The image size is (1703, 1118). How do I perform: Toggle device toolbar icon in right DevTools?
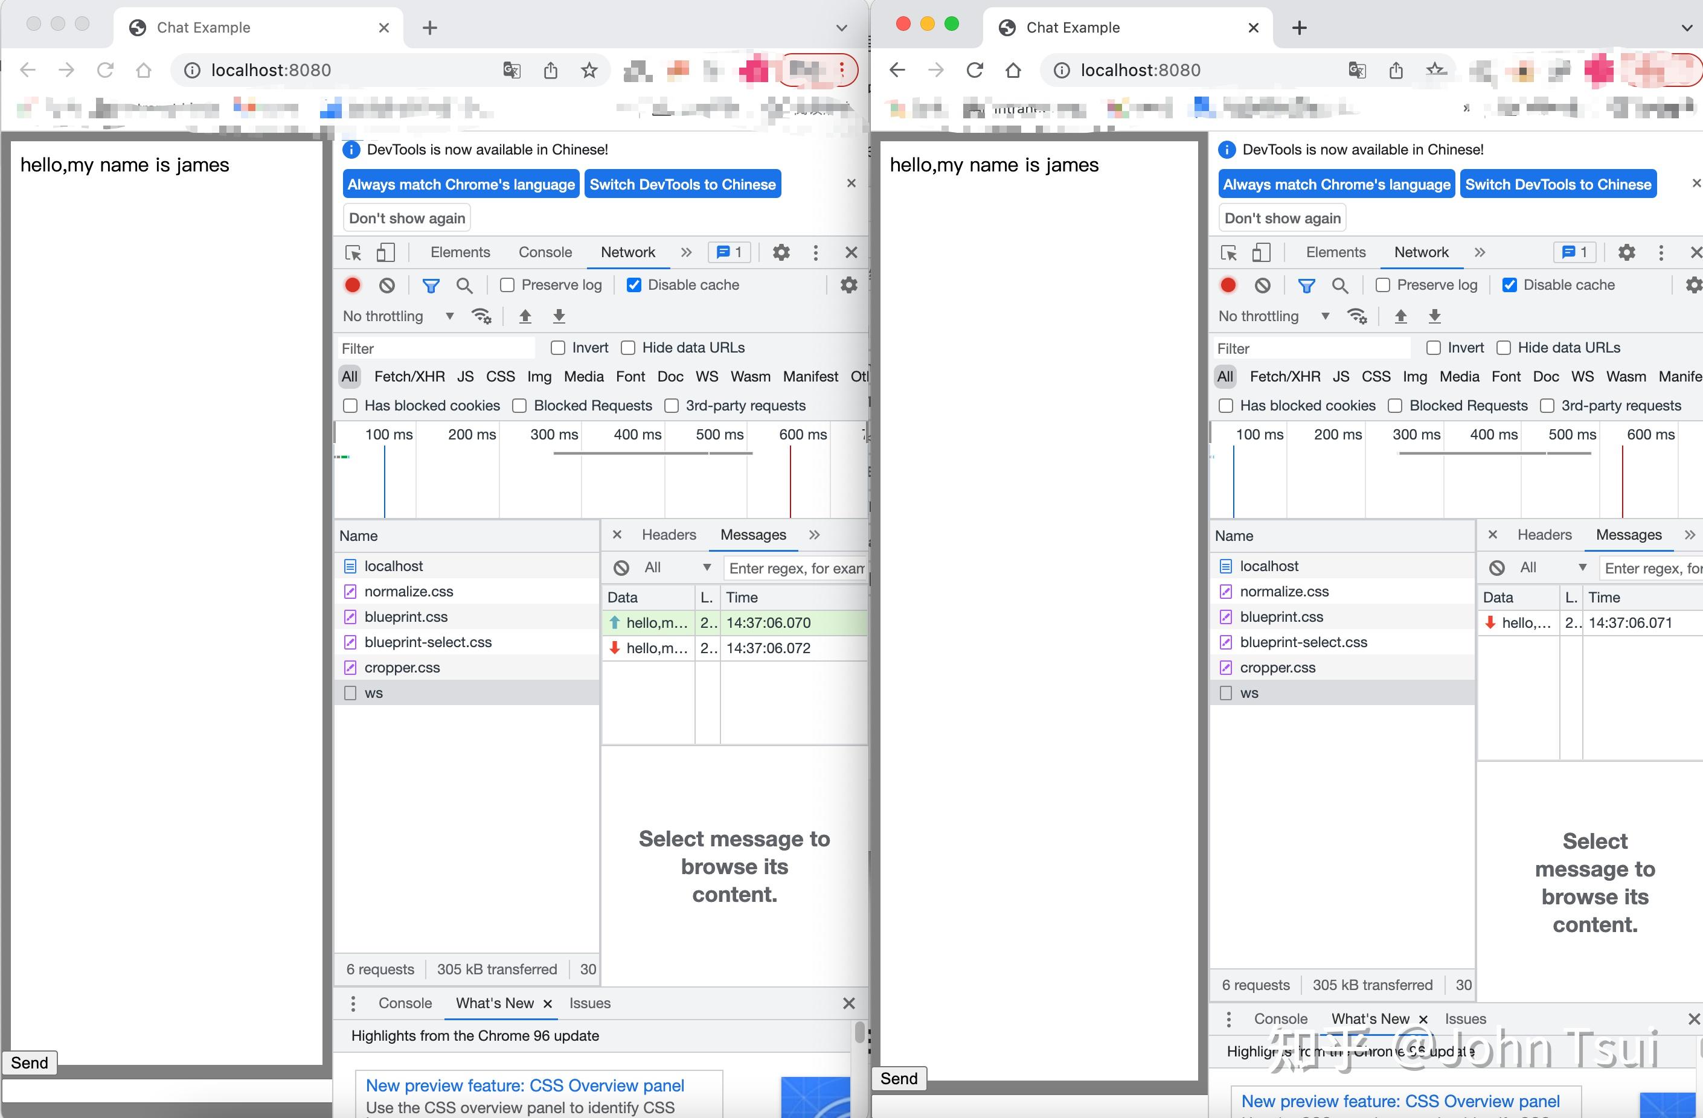(x=1262, y=252)
